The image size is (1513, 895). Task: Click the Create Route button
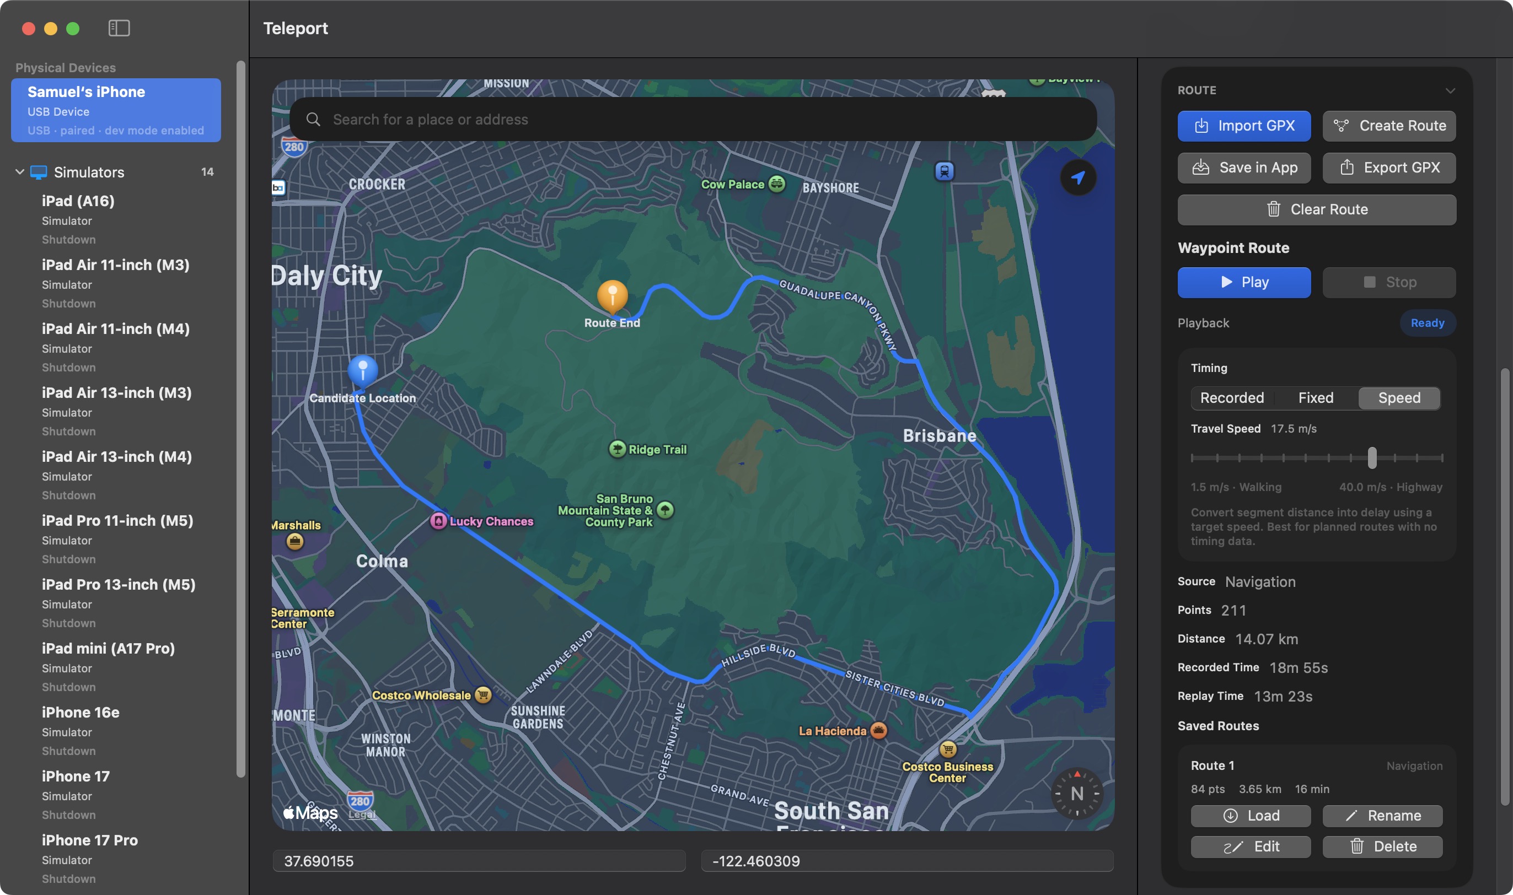[1389, 126]
